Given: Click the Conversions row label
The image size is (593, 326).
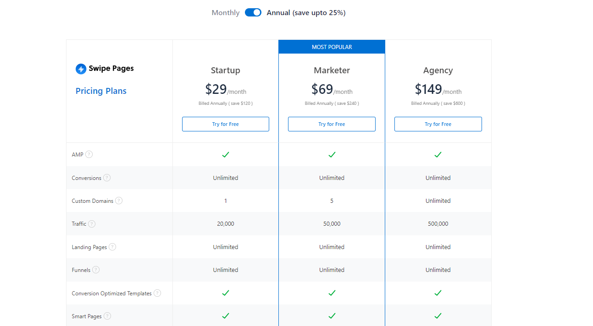Looking at the screenshot, I should [x=87, y=178].
